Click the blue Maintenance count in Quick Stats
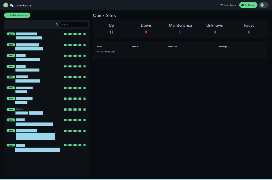Viewport: 272px width, 180px height. [x=180, y=32]
